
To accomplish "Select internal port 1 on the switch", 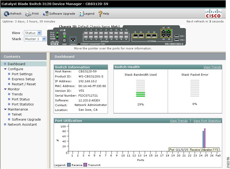I will 86,33.
